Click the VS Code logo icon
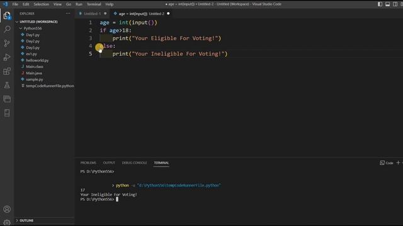 pyautogui.click(x=5, y=4)
